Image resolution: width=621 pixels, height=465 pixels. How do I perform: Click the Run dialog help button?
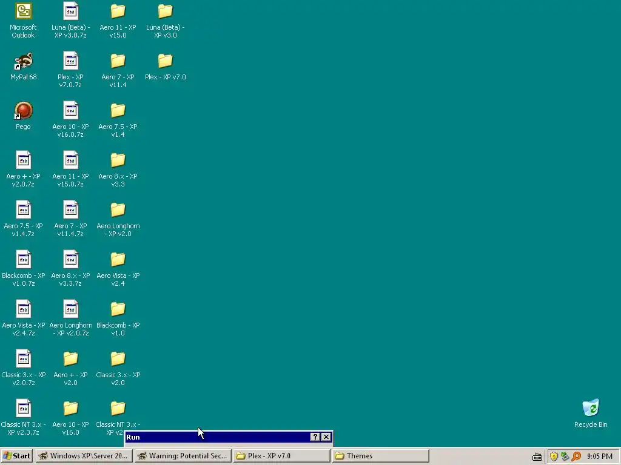tap(315, 437)
